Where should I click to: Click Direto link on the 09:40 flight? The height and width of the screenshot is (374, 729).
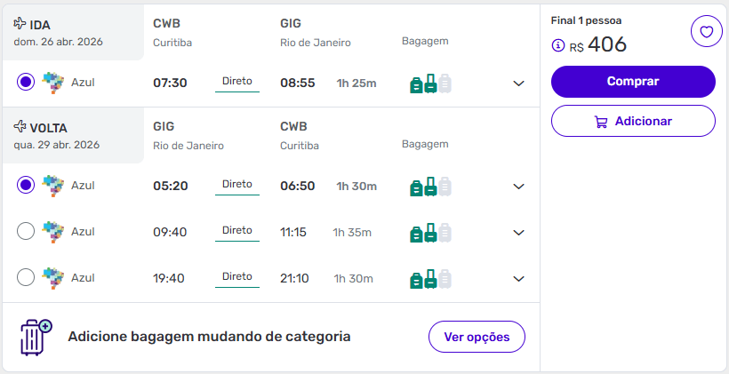(237, 230)
